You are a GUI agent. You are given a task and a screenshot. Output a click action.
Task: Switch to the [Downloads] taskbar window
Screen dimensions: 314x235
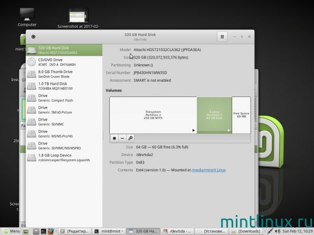click(246, 231)
